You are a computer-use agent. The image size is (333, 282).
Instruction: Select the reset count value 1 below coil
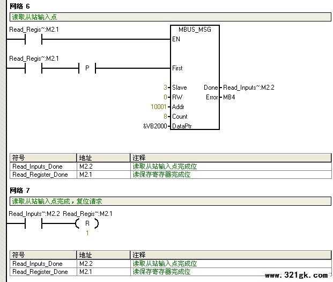coord(87,233)
